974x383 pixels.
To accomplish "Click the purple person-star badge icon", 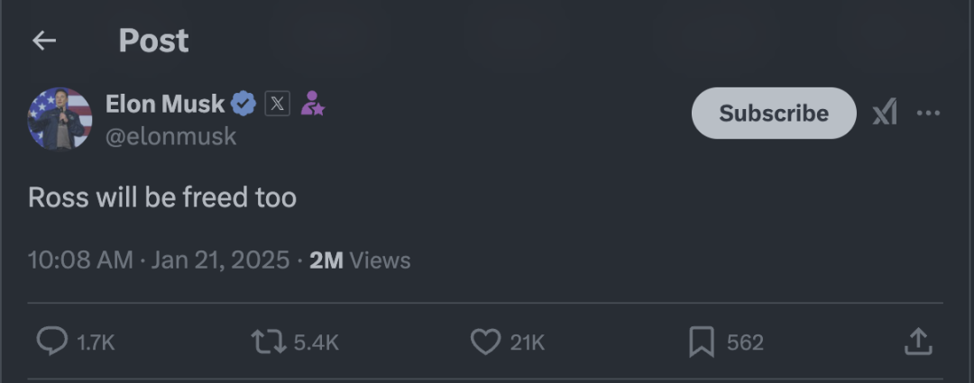I will tap(312, 104).
